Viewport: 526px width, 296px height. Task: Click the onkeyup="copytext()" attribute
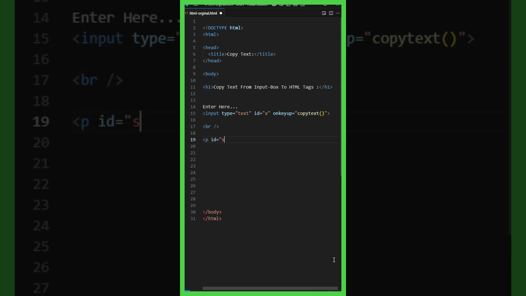pyautogui.click(x=300, y=113)
